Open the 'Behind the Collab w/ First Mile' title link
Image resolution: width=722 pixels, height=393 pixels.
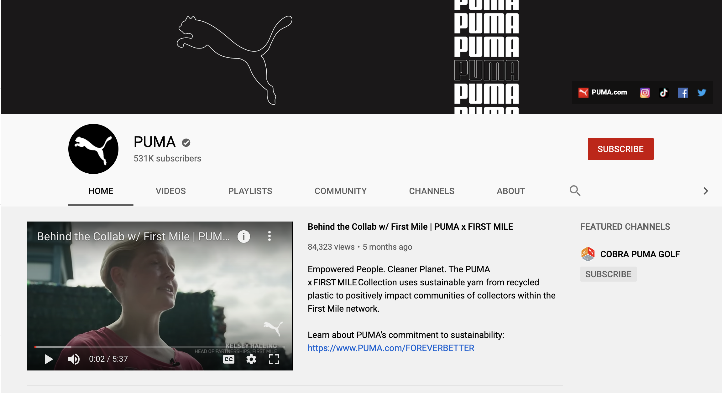tap(410, 227)
